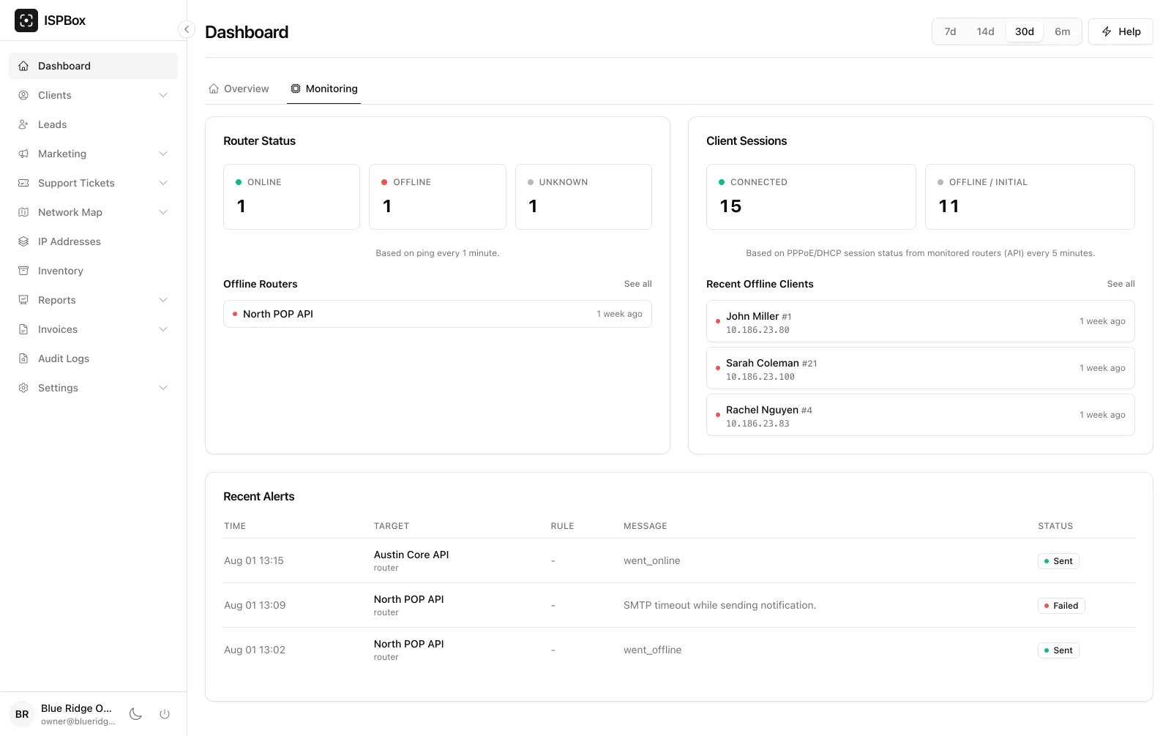
Task: Click the went_offline alert message
Action: click(x=652, y=650)
